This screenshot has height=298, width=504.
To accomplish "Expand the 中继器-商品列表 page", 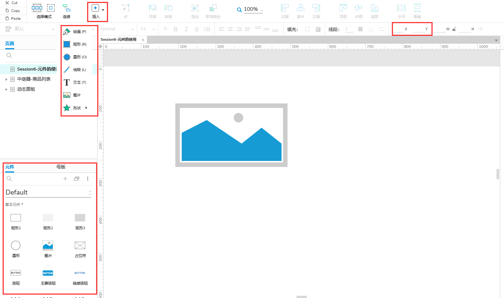I will pyautogui.click(x=6, y=79).
